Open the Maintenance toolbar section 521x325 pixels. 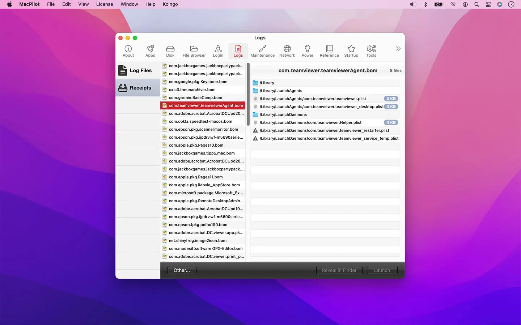[x=262, y=51]
